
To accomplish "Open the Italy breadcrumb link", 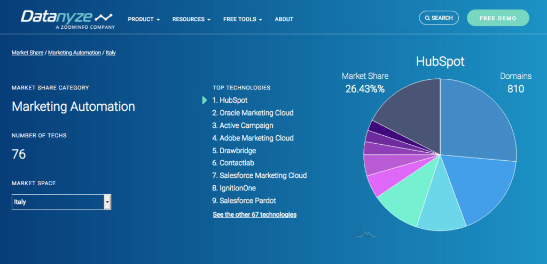I will pos(111,53).
